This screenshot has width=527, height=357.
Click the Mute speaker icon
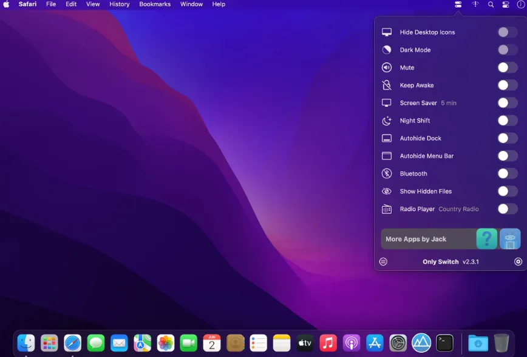387,67
